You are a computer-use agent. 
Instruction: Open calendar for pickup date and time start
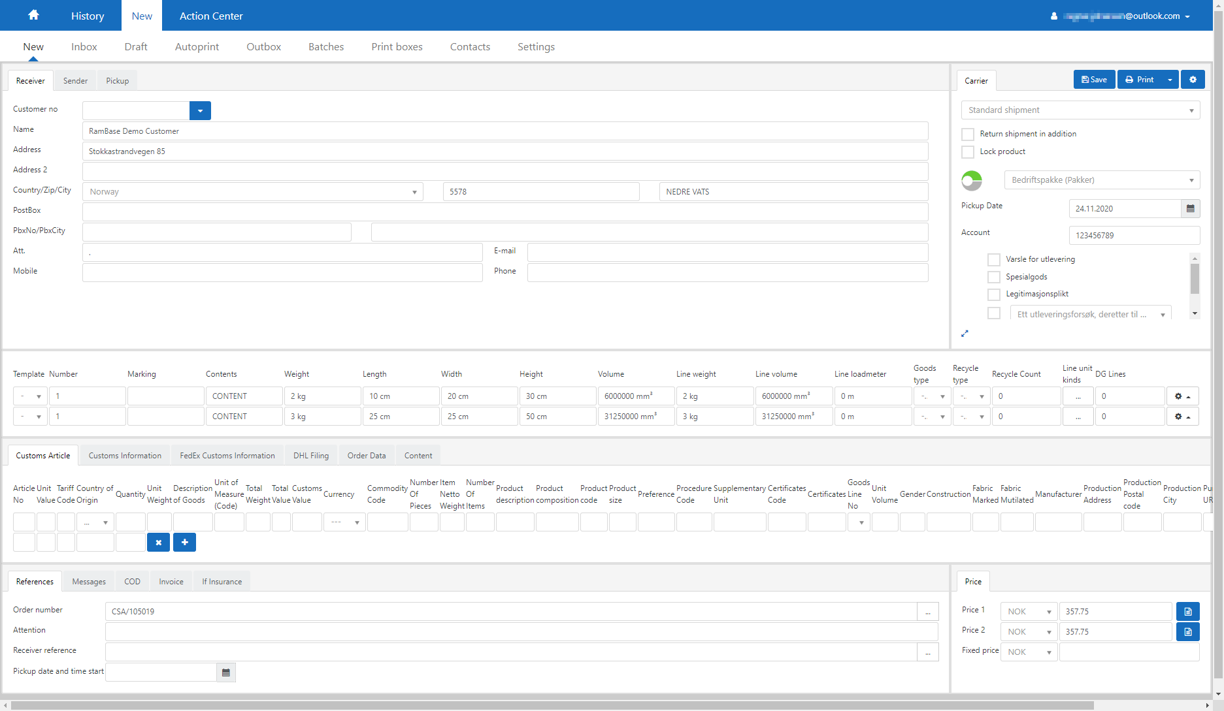[x=226, y=672]
